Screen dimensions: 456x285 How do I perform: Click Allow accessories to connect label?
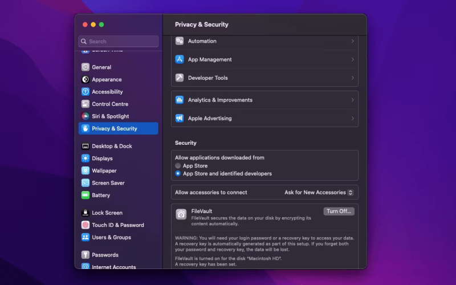click(211, 192)
